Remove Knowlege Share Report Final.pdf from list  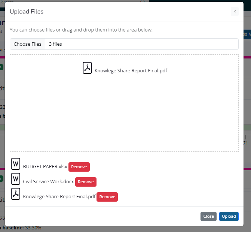pos(107,197)
